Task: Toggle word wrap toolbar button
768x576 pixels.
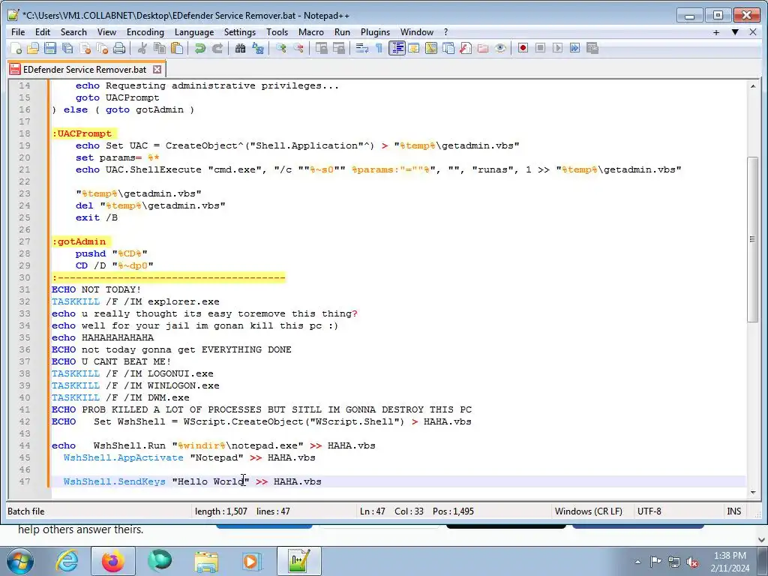Action: 362,48
